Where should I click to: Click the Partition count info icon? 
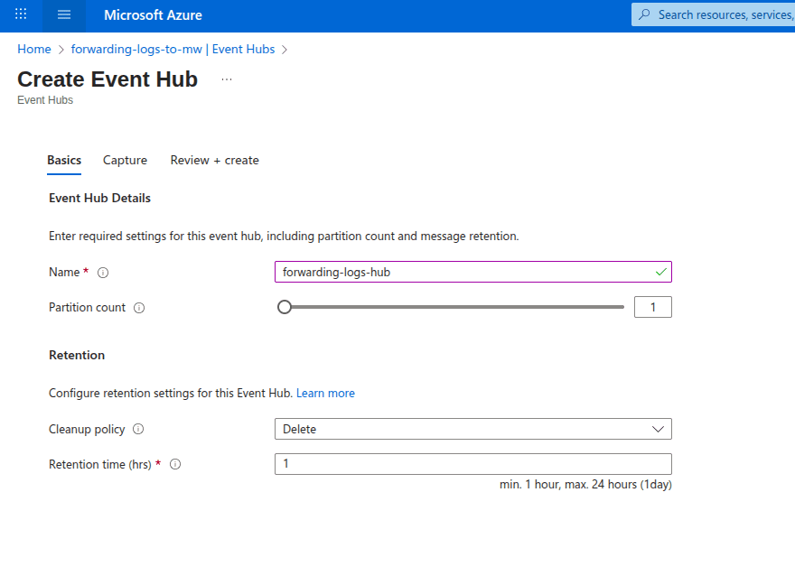click(139, 308)
